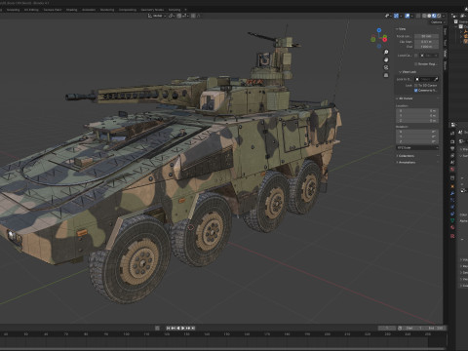
Task: Click 3D Cursor Rotation Z field
Action: point(417,141)
